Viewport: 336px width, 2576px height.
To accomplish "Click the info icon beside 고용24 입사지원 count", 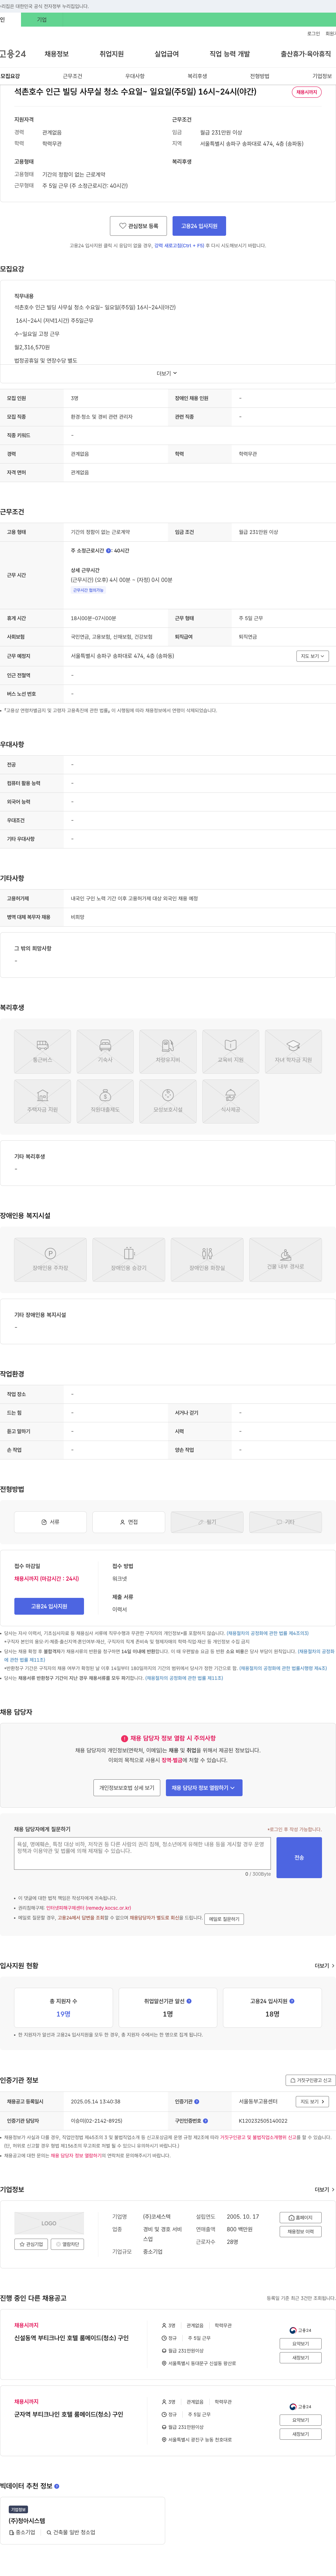I will point(292,2001).
